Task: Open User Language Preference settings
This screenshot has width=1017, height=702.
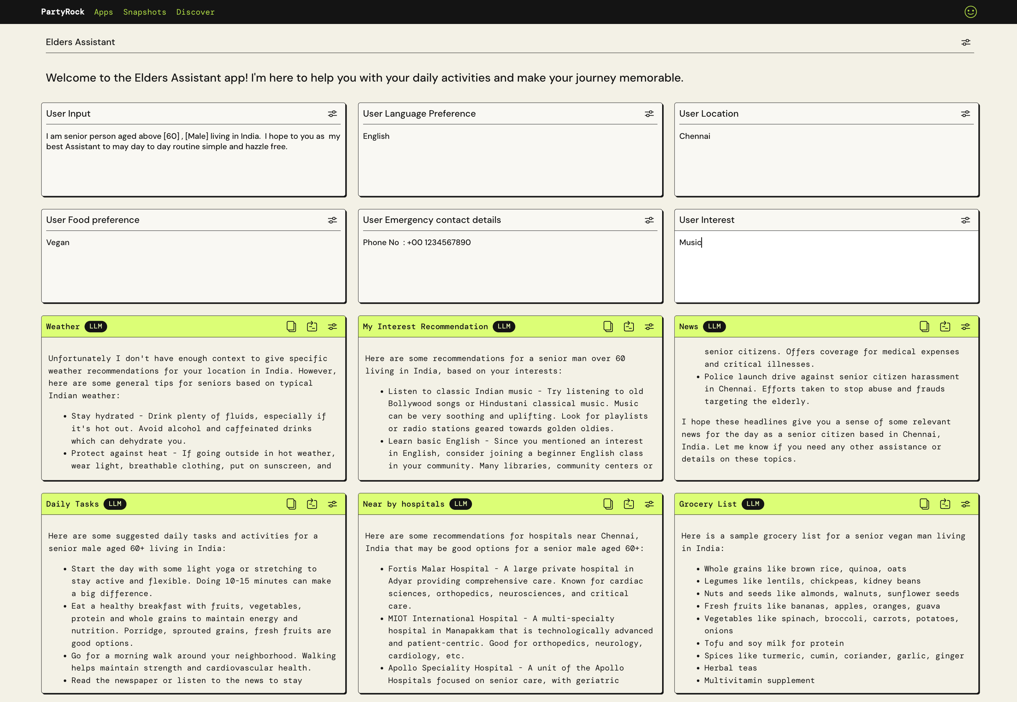Action: click(x=649, y=114)
